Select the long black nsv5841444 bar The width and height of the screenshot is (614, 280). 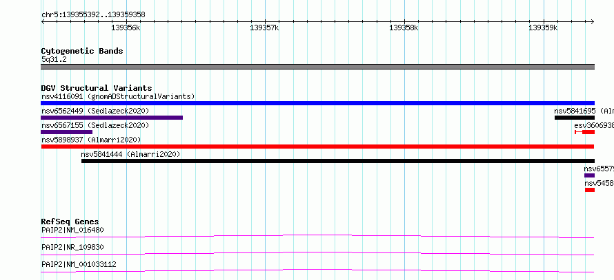338,161
